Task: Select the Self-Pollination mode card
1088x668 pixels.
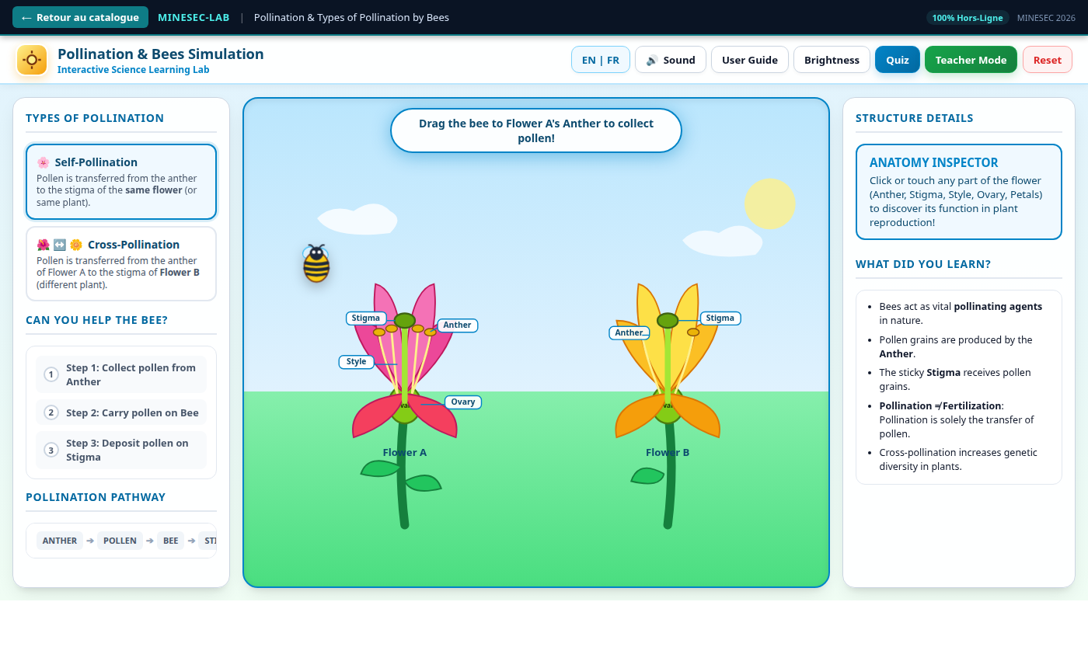Action: [121, 182]
